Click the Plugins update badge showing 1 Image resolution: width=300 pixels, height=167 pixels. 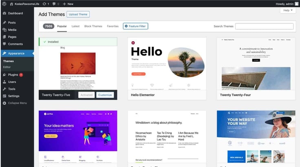tap(21, 75)
